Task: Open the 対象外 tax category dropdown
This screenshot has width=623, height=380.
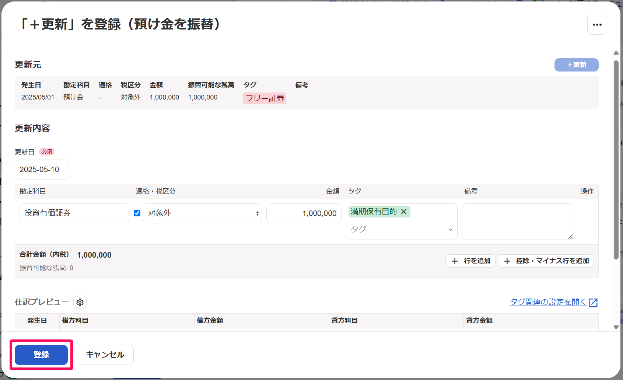Action: pyautogui.click(x=202, y=213)
